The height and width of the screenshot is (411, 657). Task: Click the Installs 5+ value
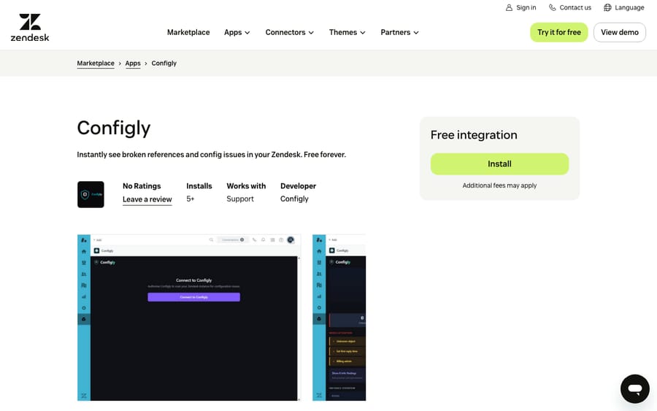[191, 199]
